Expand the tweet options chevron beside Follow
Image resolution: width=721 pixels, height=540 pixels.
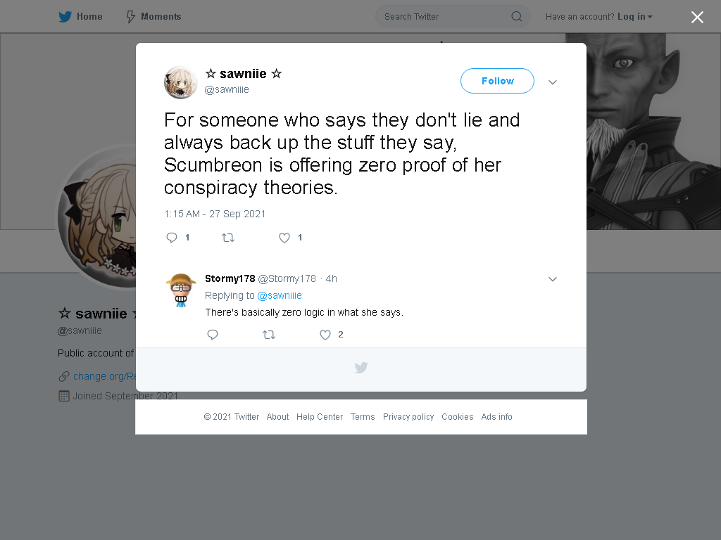click(553, 82)
